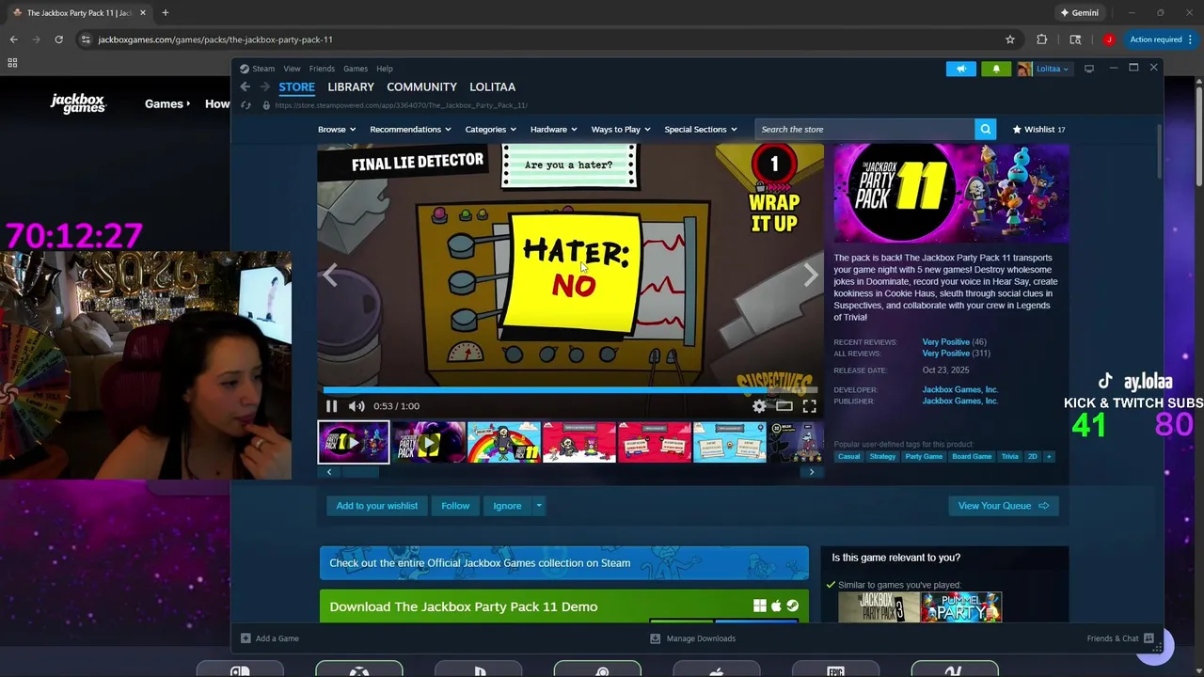
Task: Open Friends & Chat in Steam
Action: coord(1120,638)
